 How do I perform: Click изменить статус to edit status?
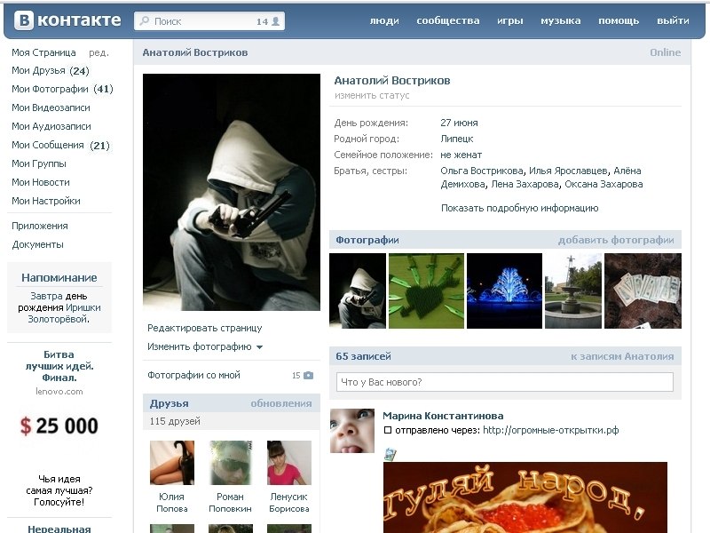pyautogui.click(x=372, y=96)
